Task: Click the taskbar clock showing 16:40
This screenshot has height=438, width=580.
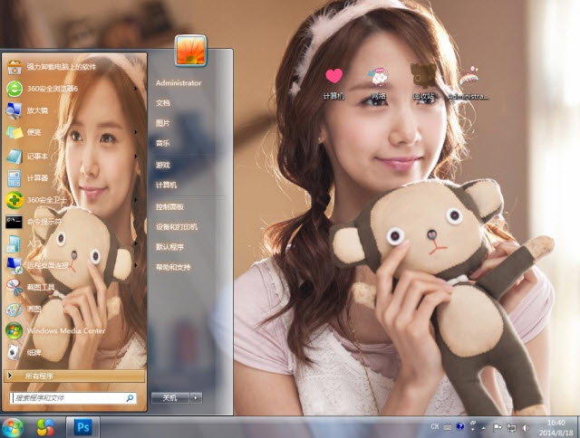Action: 556,428
